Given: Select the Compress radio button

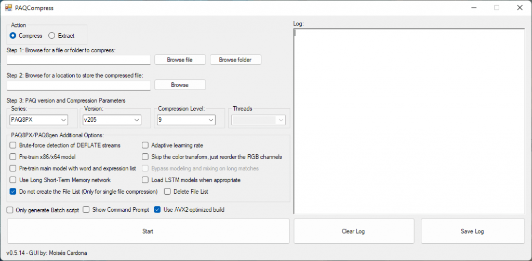Looking at the screenshot, I should [13, 36].
